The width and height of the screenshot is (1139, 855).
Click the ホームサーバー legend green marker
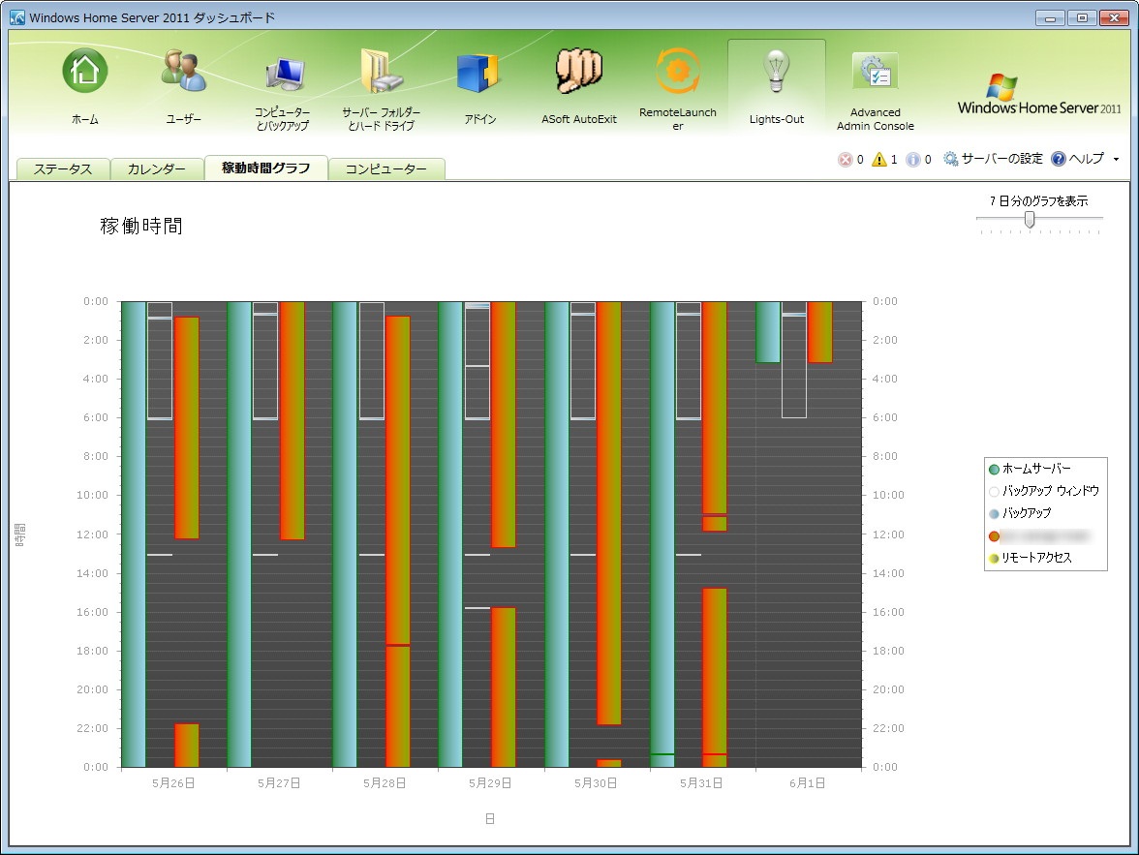(x=994, y=470)
